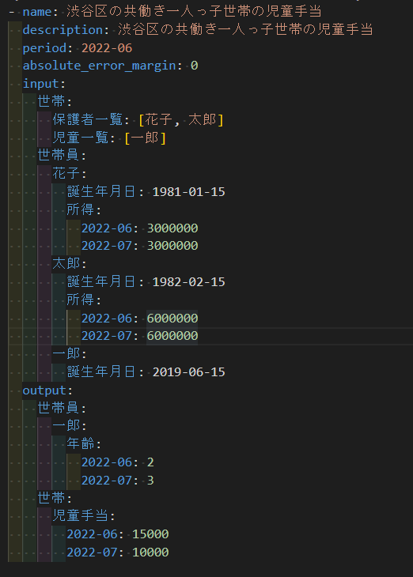The width and height of the screenshot is (413, 577).
Task: Click the name value 渋谷区の共働き一人っ子世帯の児童手当
Action: click(x=194, y=12)
